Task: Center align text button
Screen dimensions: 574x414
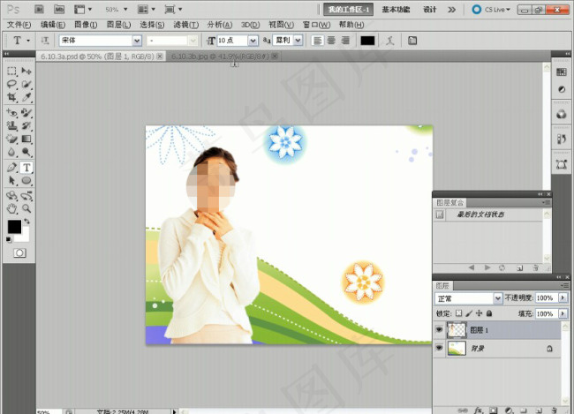Action: pos(331,41)
